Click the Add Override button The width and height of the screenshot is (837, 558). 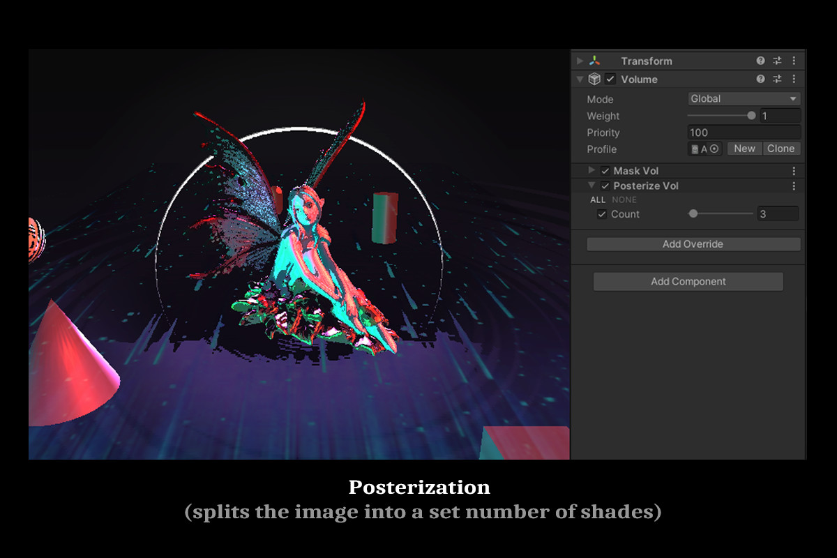(692, 243)
